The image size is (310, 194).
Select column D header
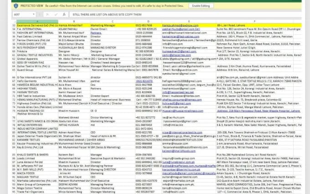pos(148,21)
